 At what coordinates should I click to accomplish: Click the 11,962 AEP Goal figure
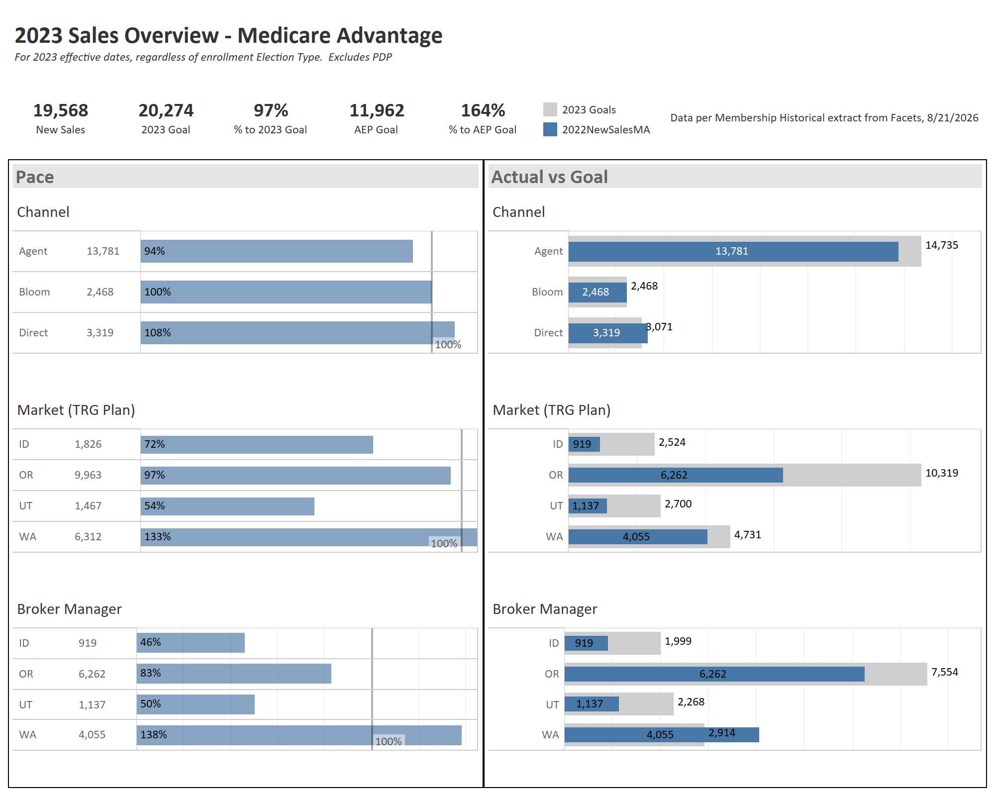point(377,110)
